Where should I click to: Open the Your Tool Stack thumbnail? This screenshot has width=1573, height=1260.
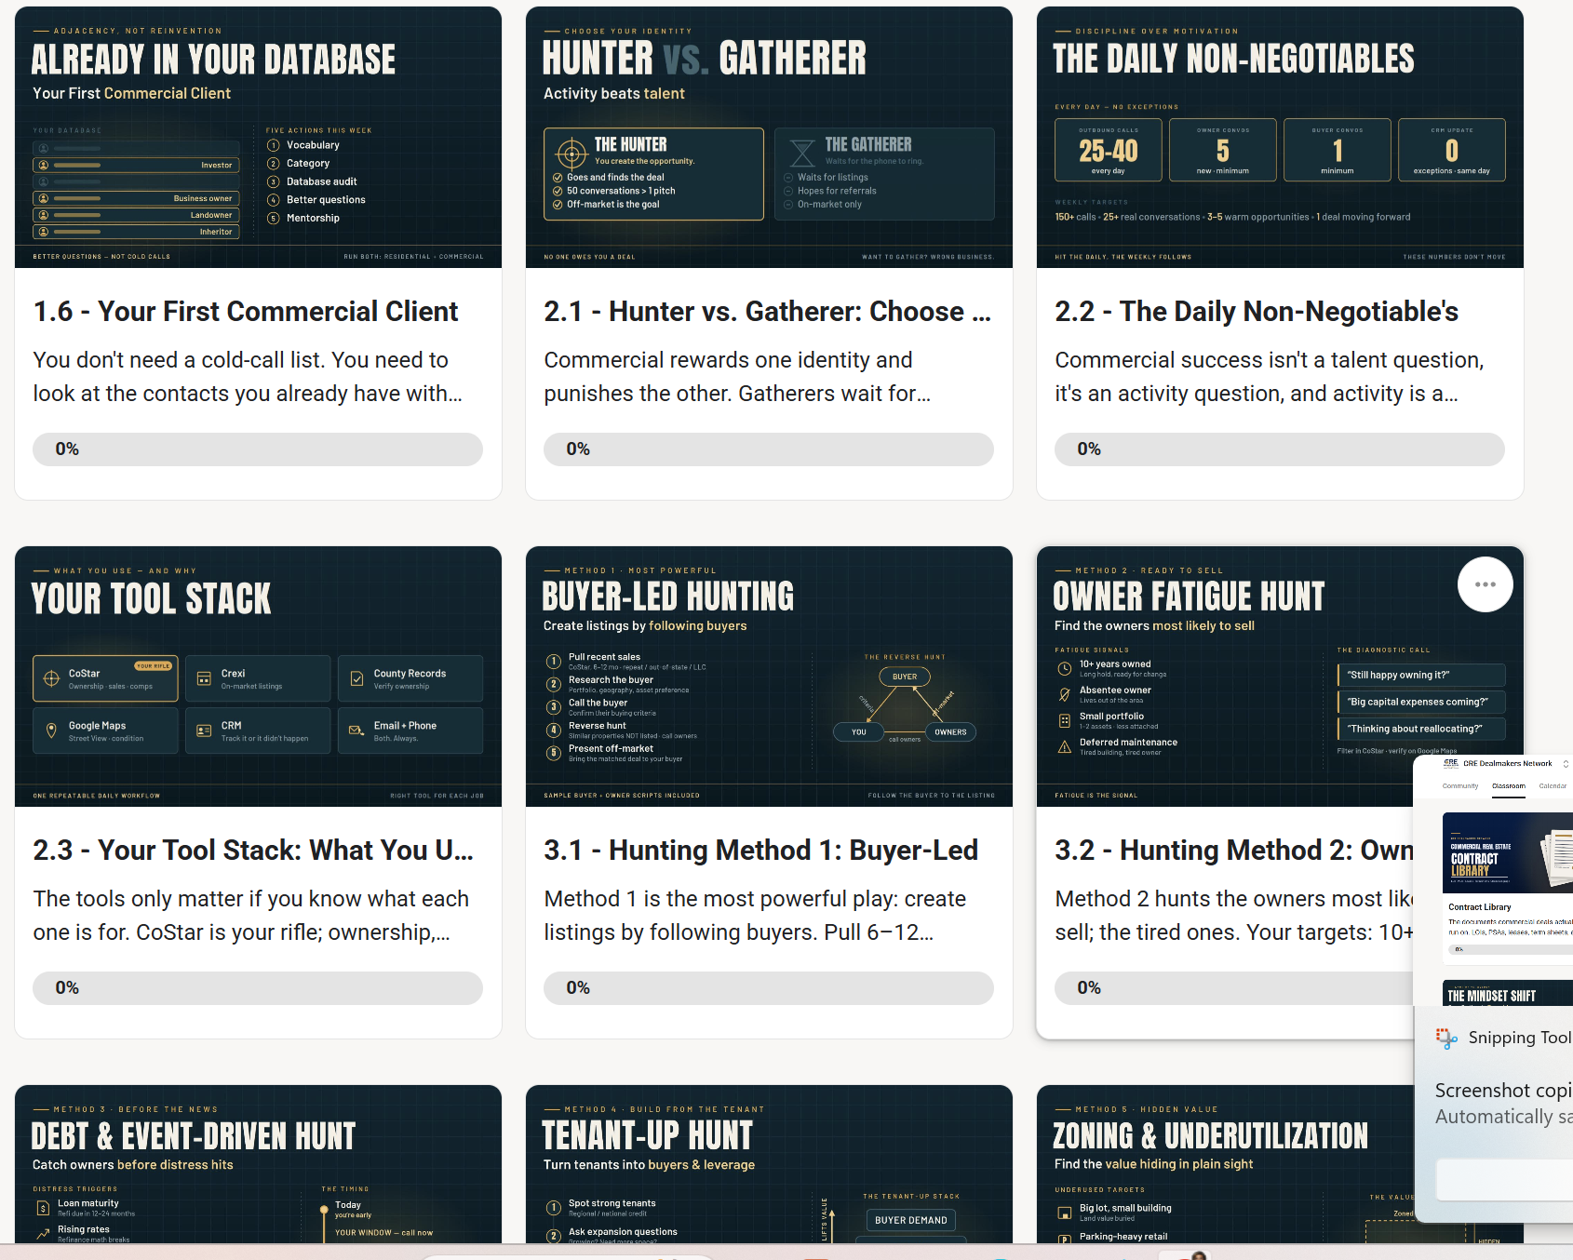(x=258, y=677)
